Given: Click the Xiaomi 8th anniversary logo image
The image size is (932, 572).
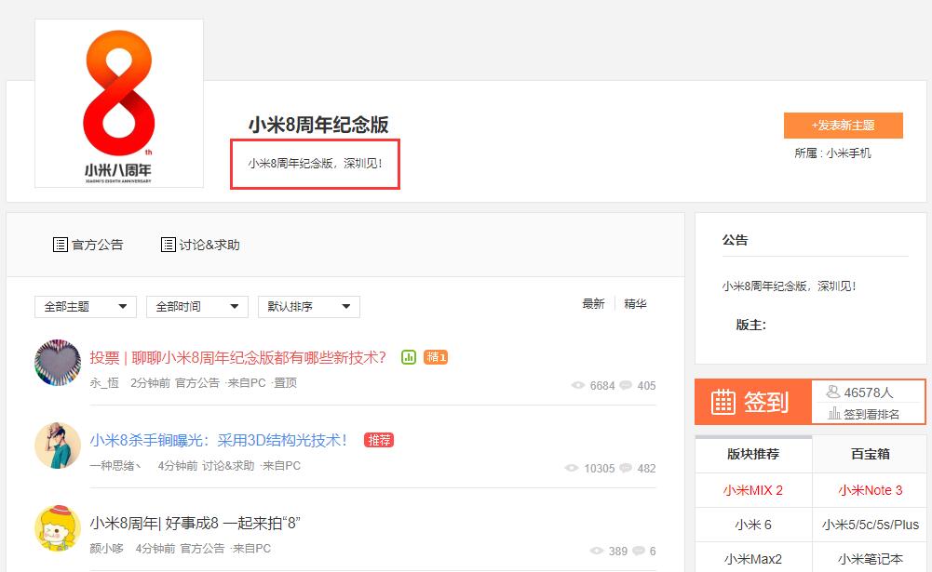Looking at the screenshot, I should click(x=119, y=103).
